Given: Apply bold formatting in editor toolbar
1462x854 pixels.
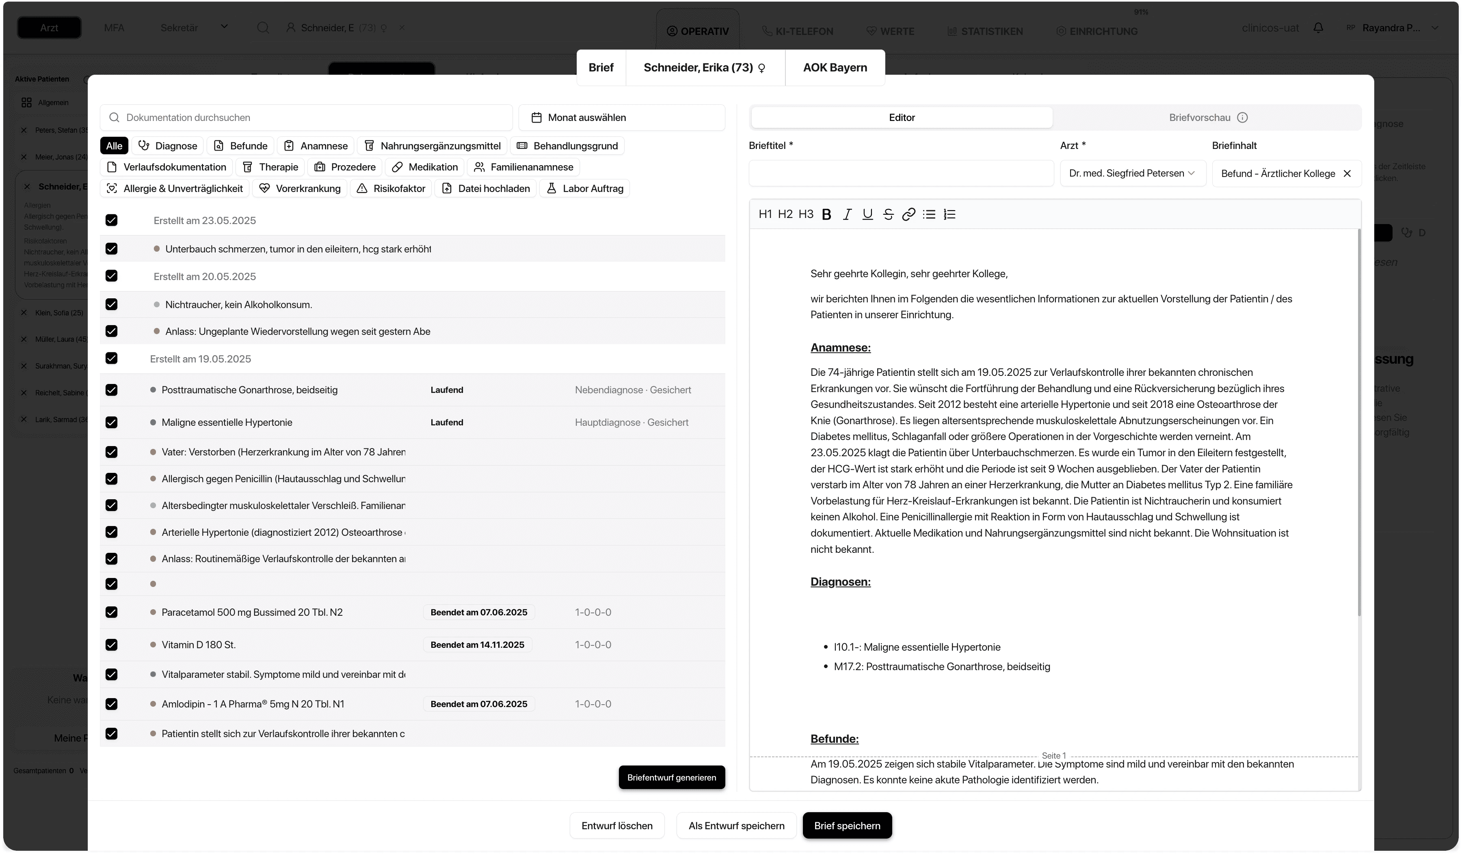Looking at the screenshot, I should pyautogui.click(x=826, y=214).
